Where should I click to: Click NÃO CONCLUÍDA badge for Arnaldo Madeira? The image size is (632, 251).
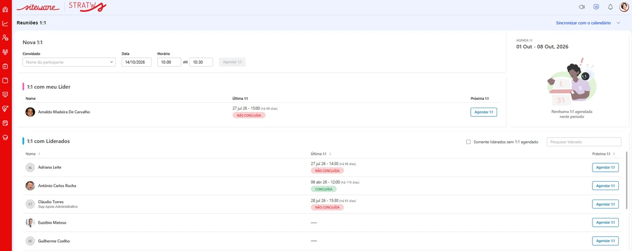249,115
